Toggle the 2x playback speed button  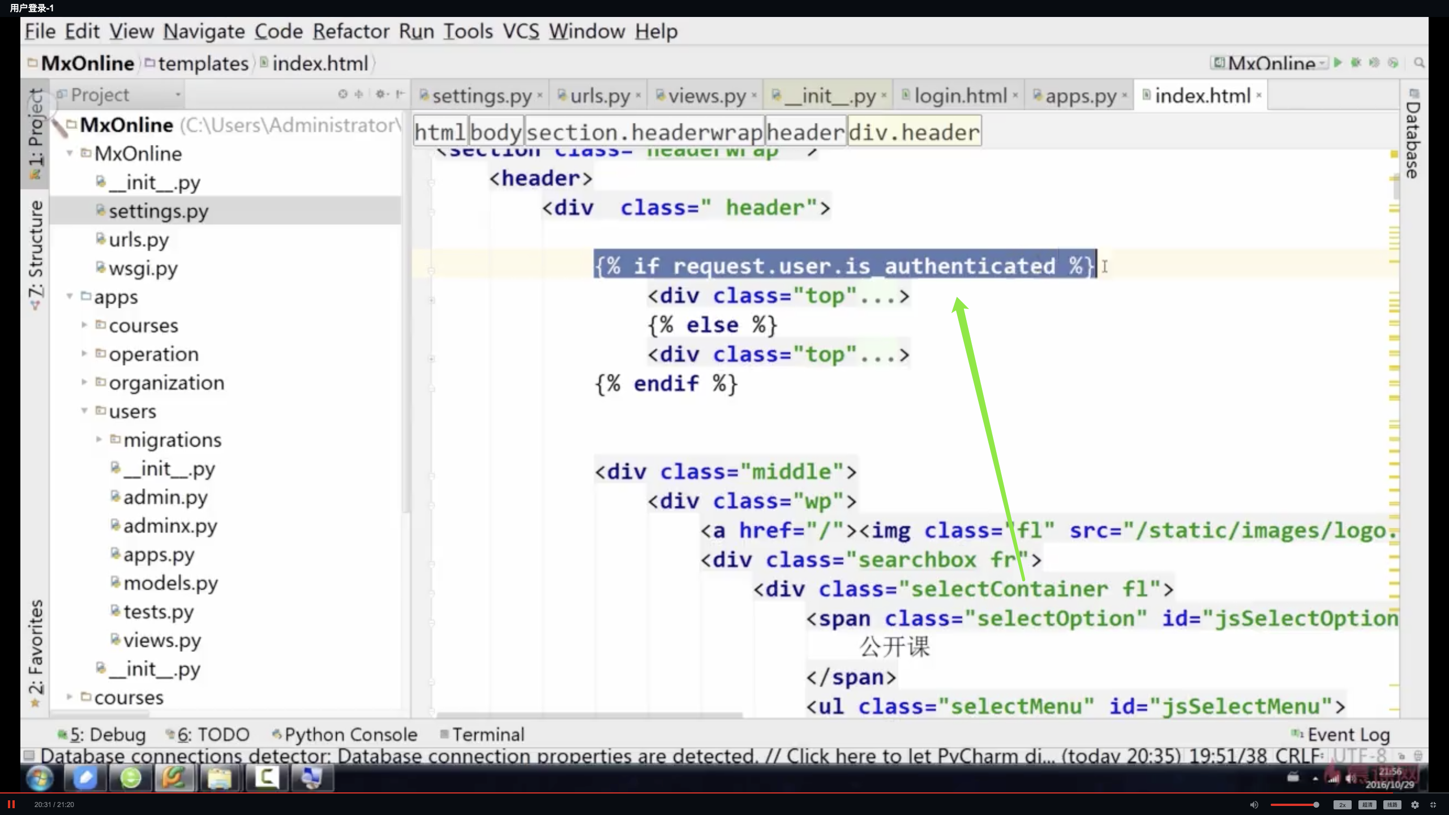[x=1342, y=804]
